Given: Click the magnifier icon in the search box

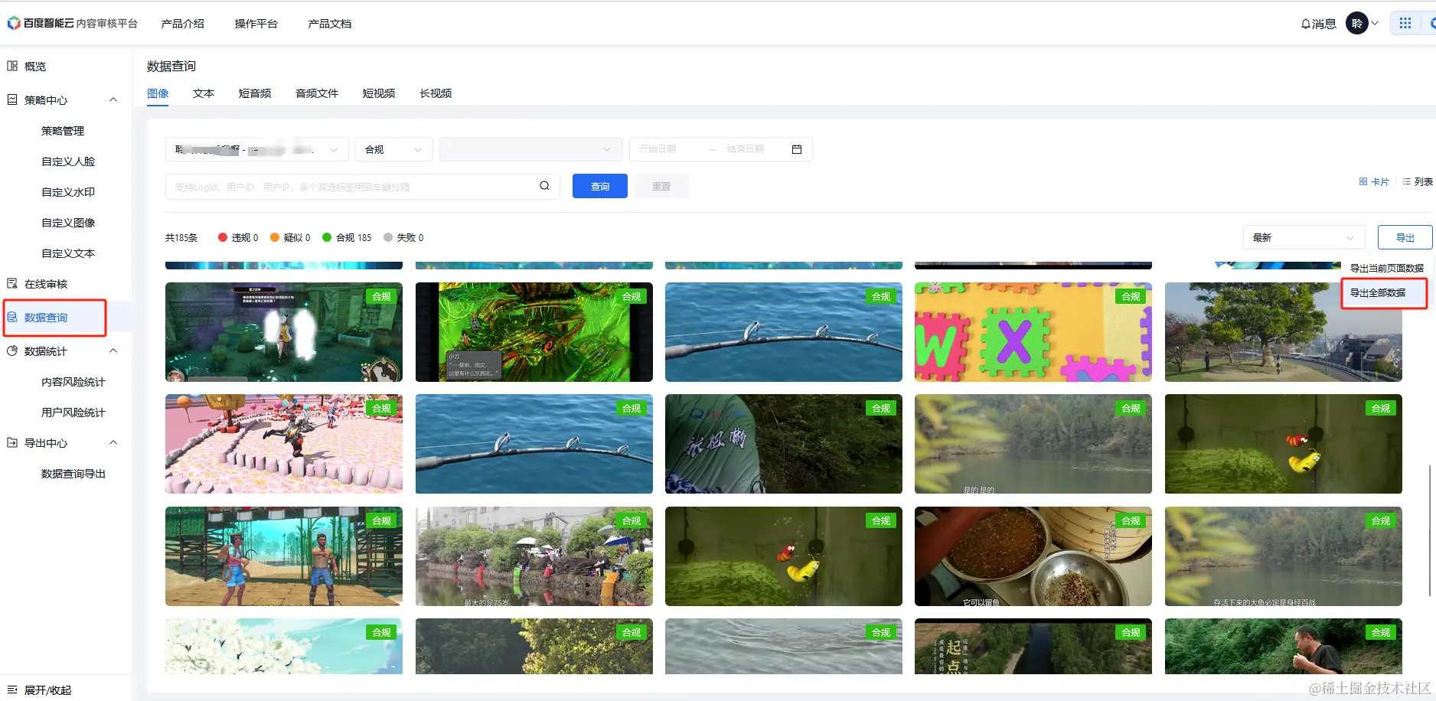Looking at the screenshot, I should click(x=544, y=186).
